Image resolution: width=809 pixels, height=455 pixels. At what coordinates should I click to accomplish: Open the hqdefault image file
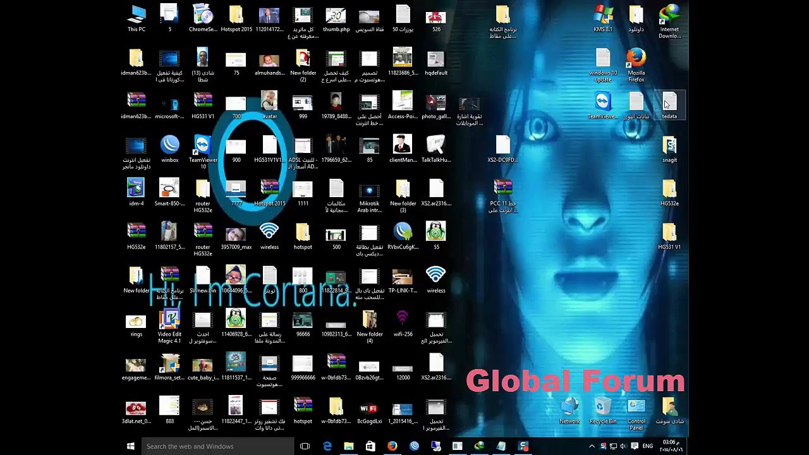tap(435, 62)
